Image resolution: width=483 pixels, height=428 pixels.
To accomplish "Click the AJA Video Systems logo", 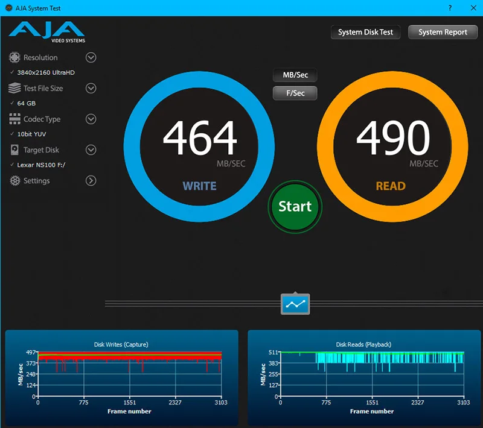I will tap(47, 32).
